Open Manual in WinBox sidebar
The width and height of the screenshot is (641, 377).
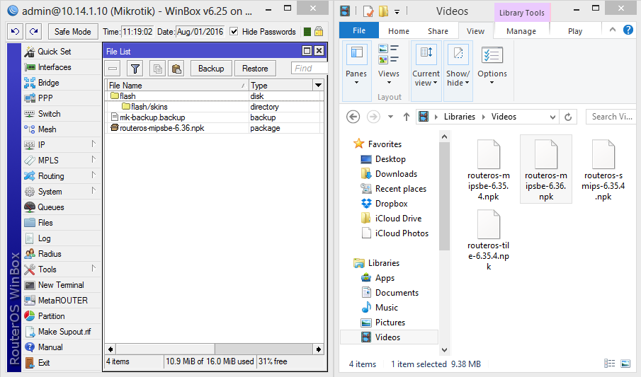coord(62,347)
